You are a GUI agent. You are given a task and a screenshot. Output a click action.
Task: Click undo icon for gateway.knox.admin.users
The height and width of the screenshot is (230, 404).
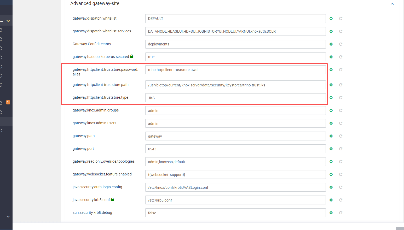coord(341,123)
